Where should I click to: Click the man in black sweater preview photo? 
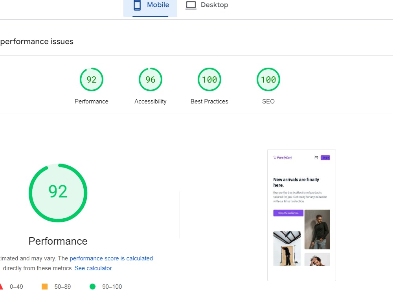tap(317, 229)
